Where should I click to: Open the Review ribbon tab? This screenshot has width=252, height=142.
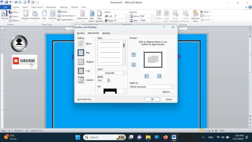(x=74, y=7)
